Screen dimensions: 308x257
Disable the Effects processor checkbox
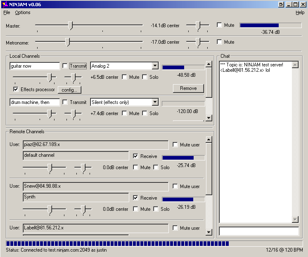(16, 89)
